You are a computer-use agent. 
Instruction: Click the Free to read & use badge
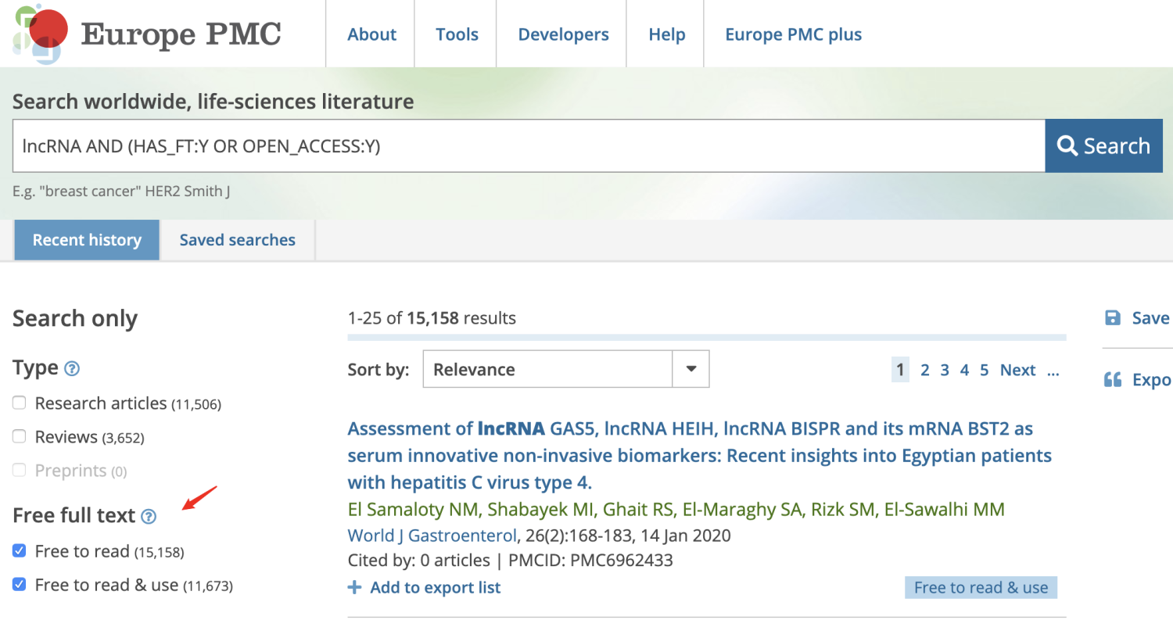tap(981, 588)
